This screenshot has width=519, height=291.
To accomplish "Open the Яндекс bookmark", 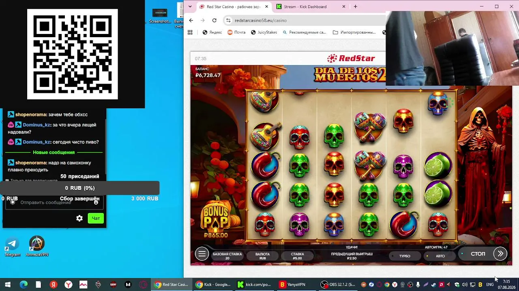I will 212,32.
